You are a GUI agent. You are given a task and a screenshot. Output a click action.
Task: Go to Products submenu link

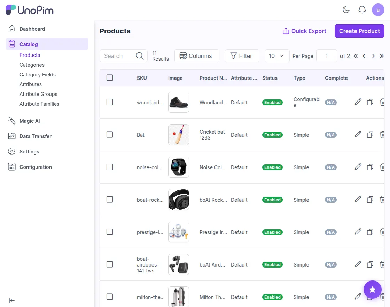[30, 55]
